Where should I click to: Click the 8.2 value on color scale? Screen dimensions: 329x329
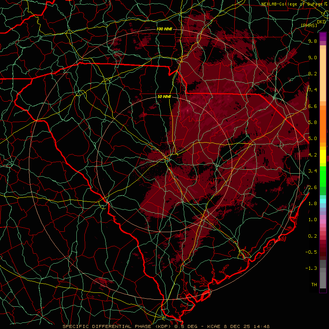coord(313,73)
